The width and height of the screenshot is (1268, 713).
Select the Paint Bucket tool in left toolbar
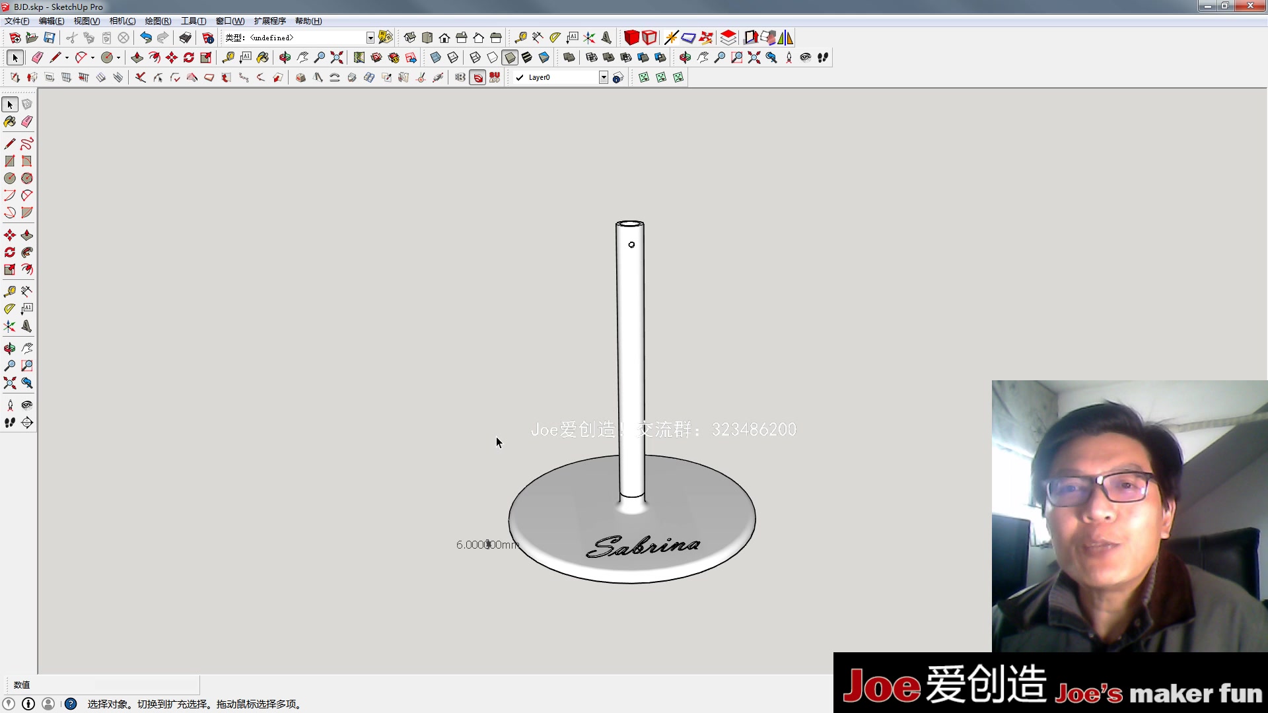coord(10,122)
